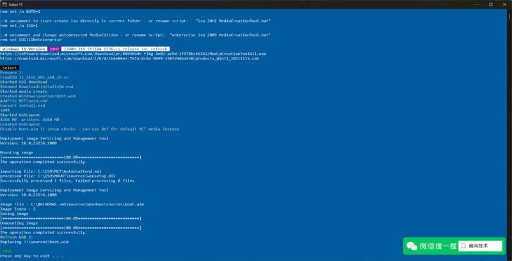Click 'FromESD 11_21H2_VOL_x64_zh-cn' line
The height and width of the screenshot is (261, 512).
coord(35,77)
